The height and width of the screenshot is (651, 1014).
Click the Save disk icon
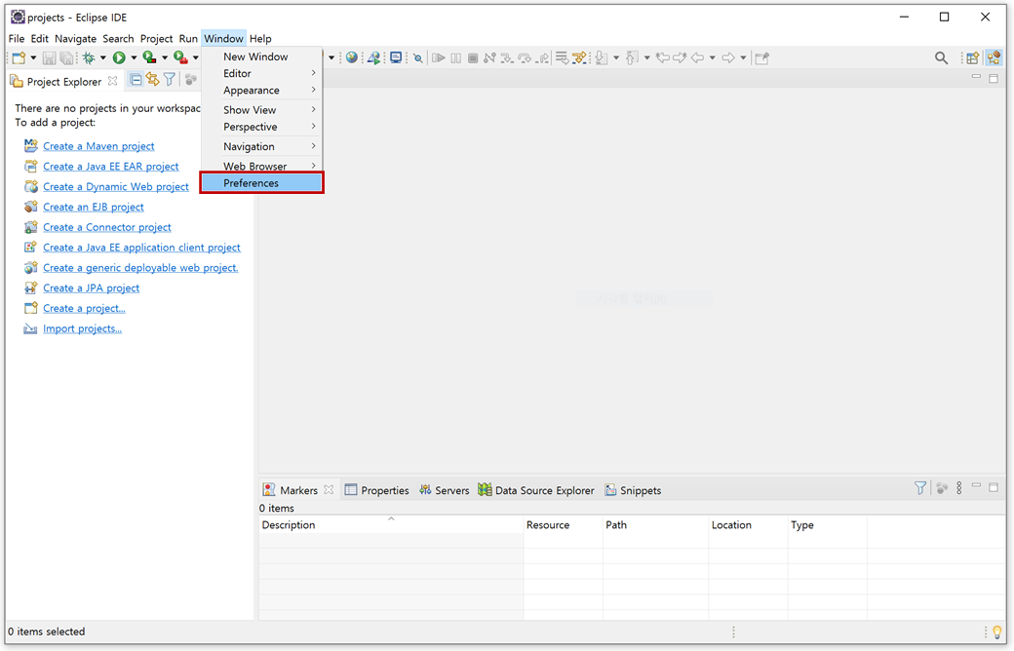(49, 58)
